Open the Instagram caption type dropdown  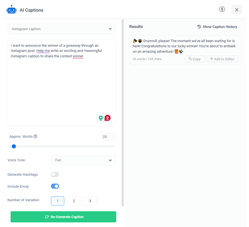(62, 29)
